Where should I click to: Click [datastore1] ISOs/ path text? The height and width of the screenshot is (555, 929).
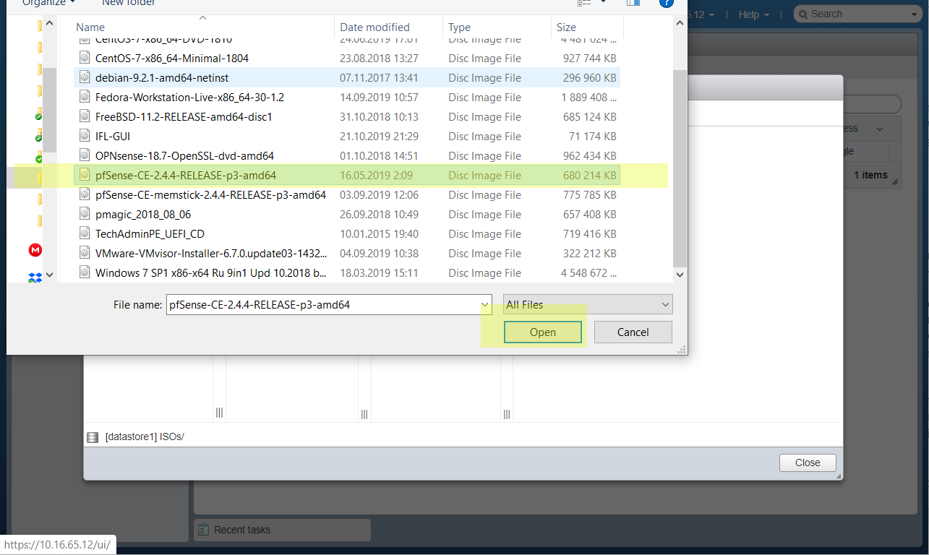[x=145, y=437]
